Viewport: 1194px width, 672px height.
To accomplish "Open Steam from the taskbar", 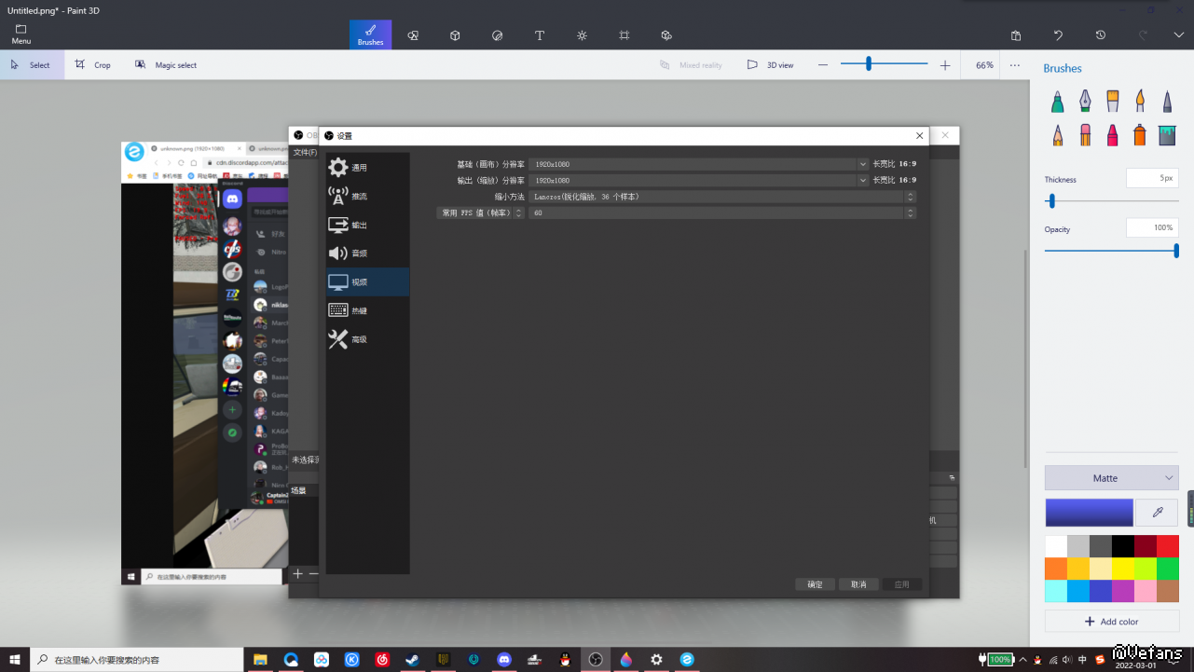I will tap(412, 660).
